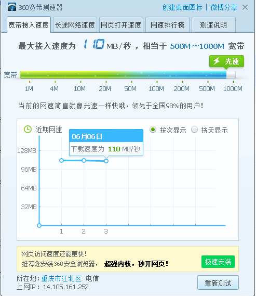This screenshot has height=296, width=256.
Task: Close the speed tester window
Action: coord(245,8)
